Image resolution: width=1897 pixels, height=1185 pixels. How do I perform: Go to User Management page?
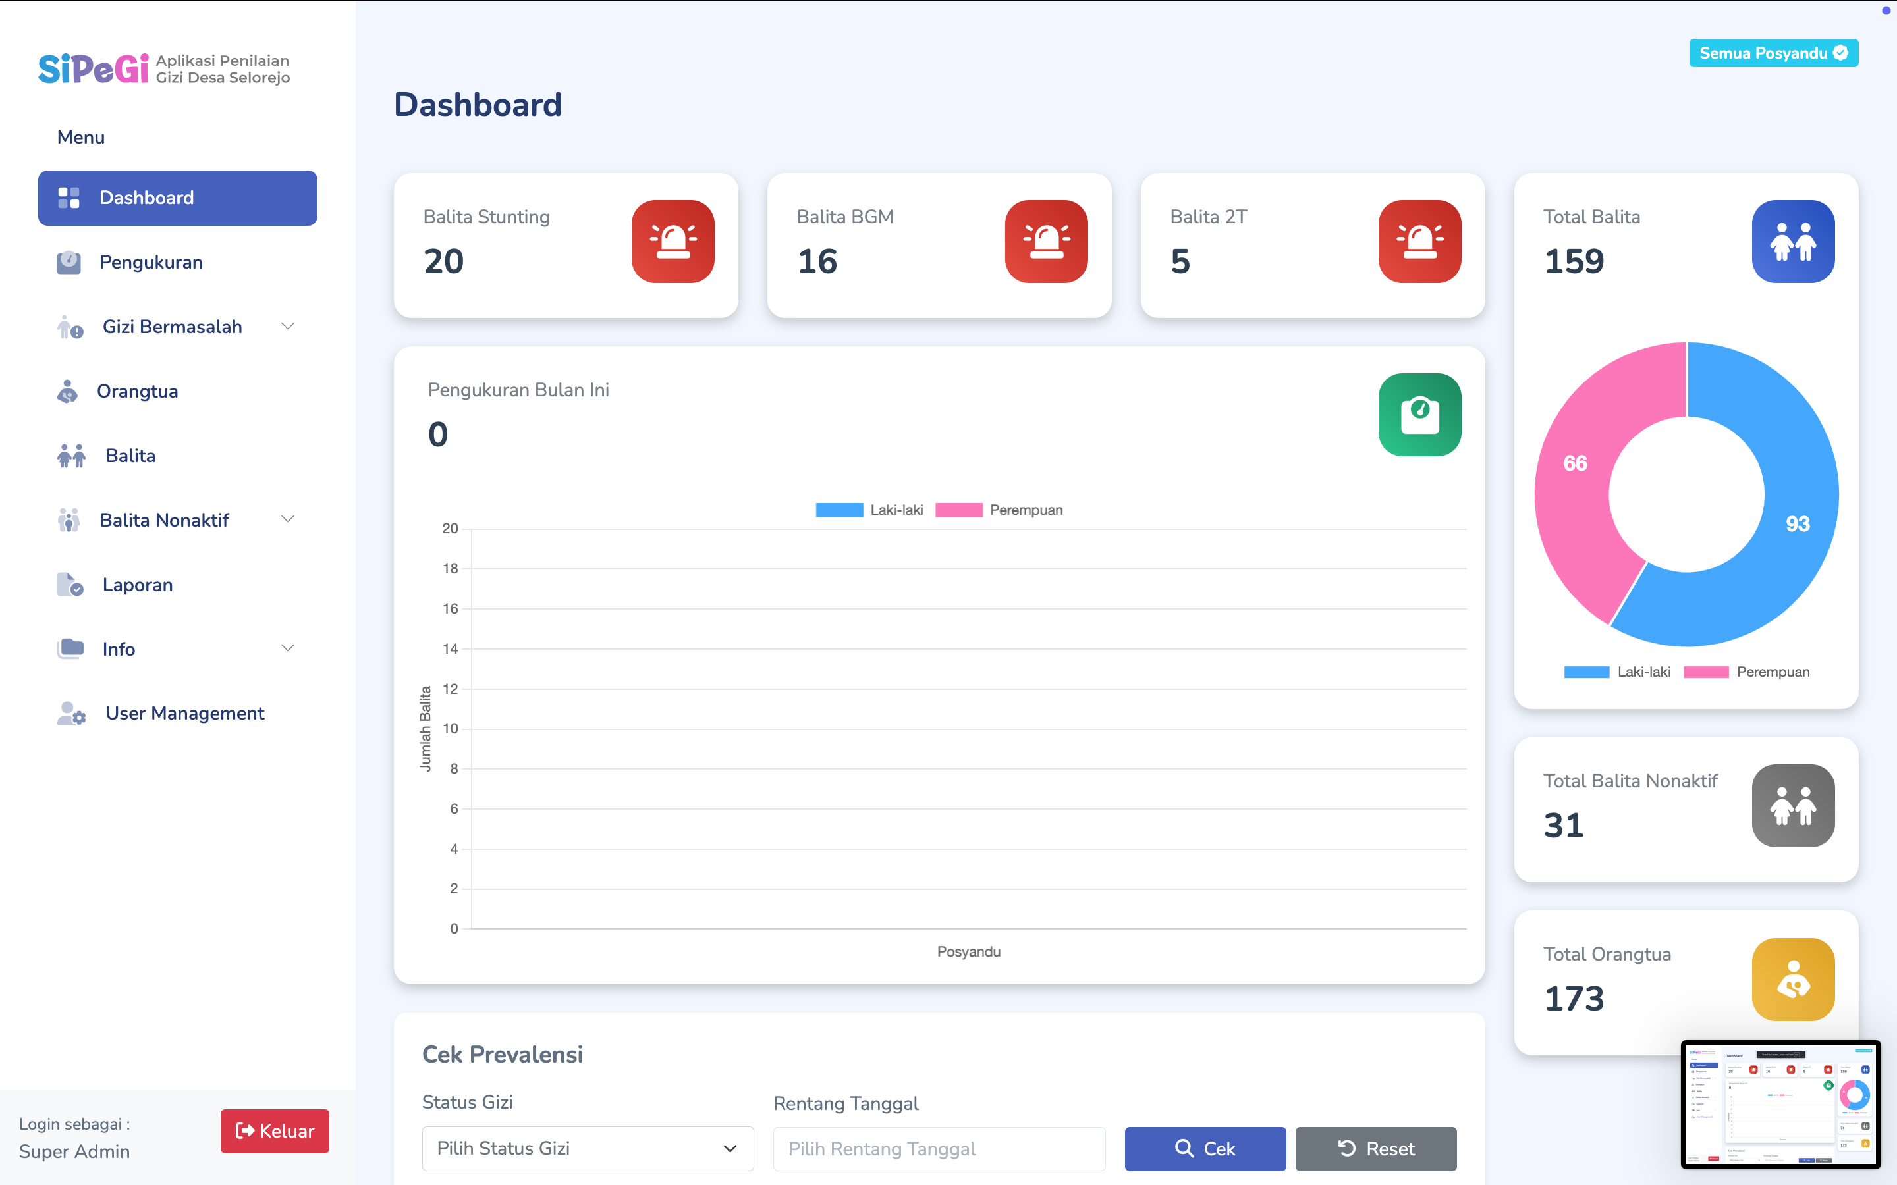(x=184, y=713)
